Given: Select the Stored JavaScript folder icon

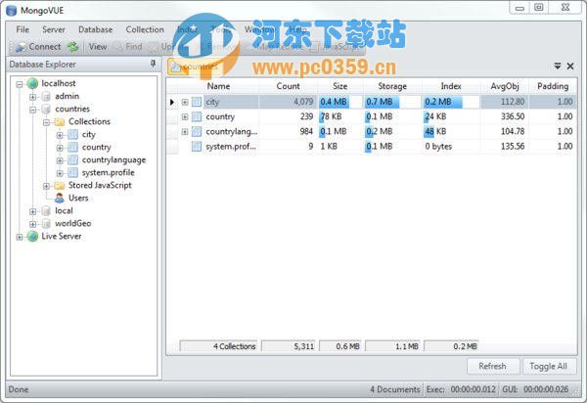Looking at the screenshot, I should (x=59, y=186).
